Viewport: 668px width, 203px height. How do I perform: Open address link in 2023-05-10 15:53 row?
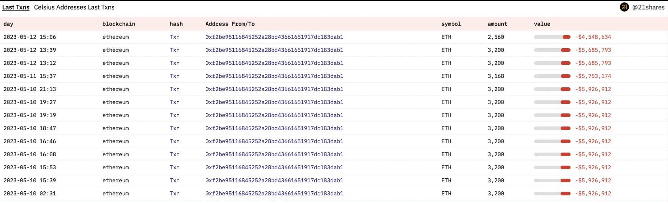pyautogui.click(x=274, y=167)
